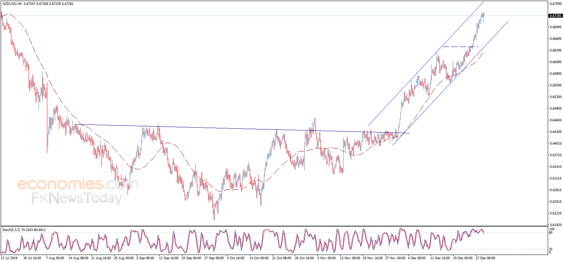Select the 14 Aug 08:00 time label
The height and width of the screenshot is (262, 564).
click(x=78, y=258)
